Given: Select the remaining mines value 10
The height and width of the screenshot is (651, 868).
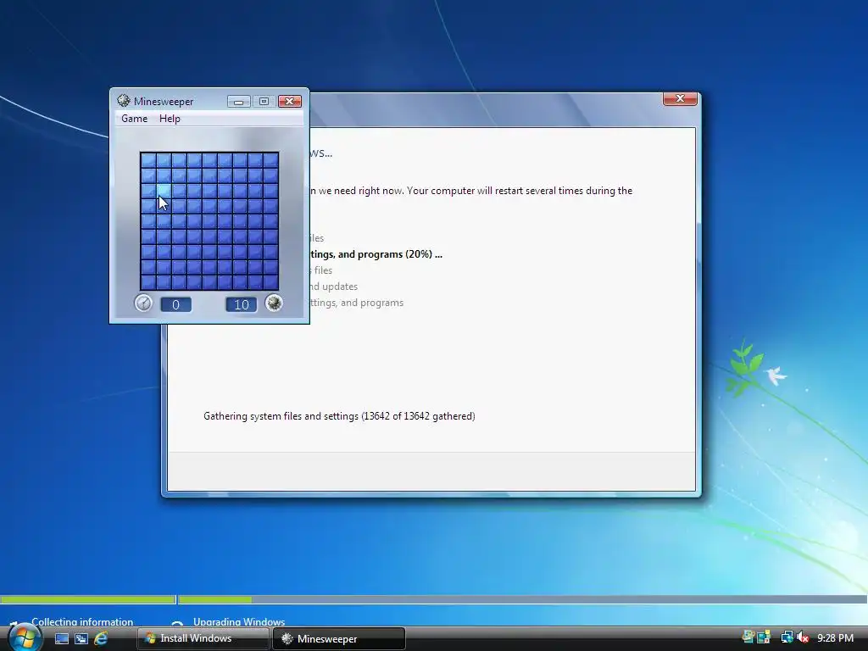Looking at the screenshot, I should coord(242,304).
